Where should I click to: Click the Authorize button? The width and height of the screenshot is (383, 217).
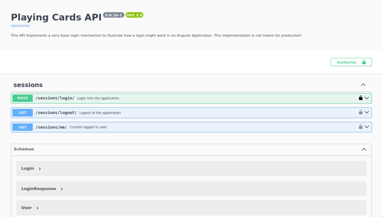(351, 62)
